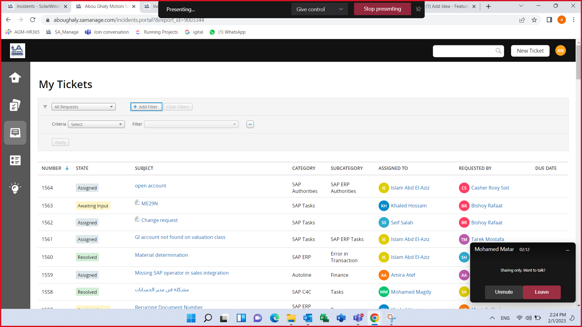Open the Home icon in sidebar
Screen dimensions: 582x327
tap(15, 78)
